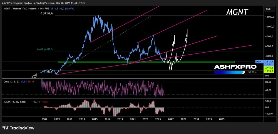Screen dimensions: 278x134
Task: Click the small dinosaur icon on the chart
Action: pos(34,76)
